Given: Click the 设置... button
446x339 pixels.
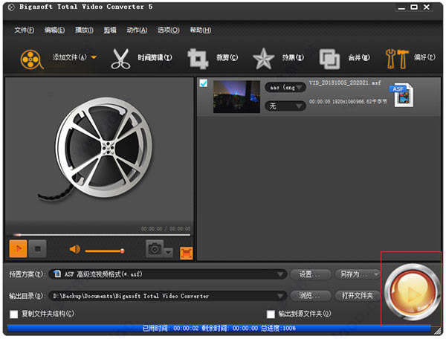Looking at the screenshot, I should click(x=310, y=274).
